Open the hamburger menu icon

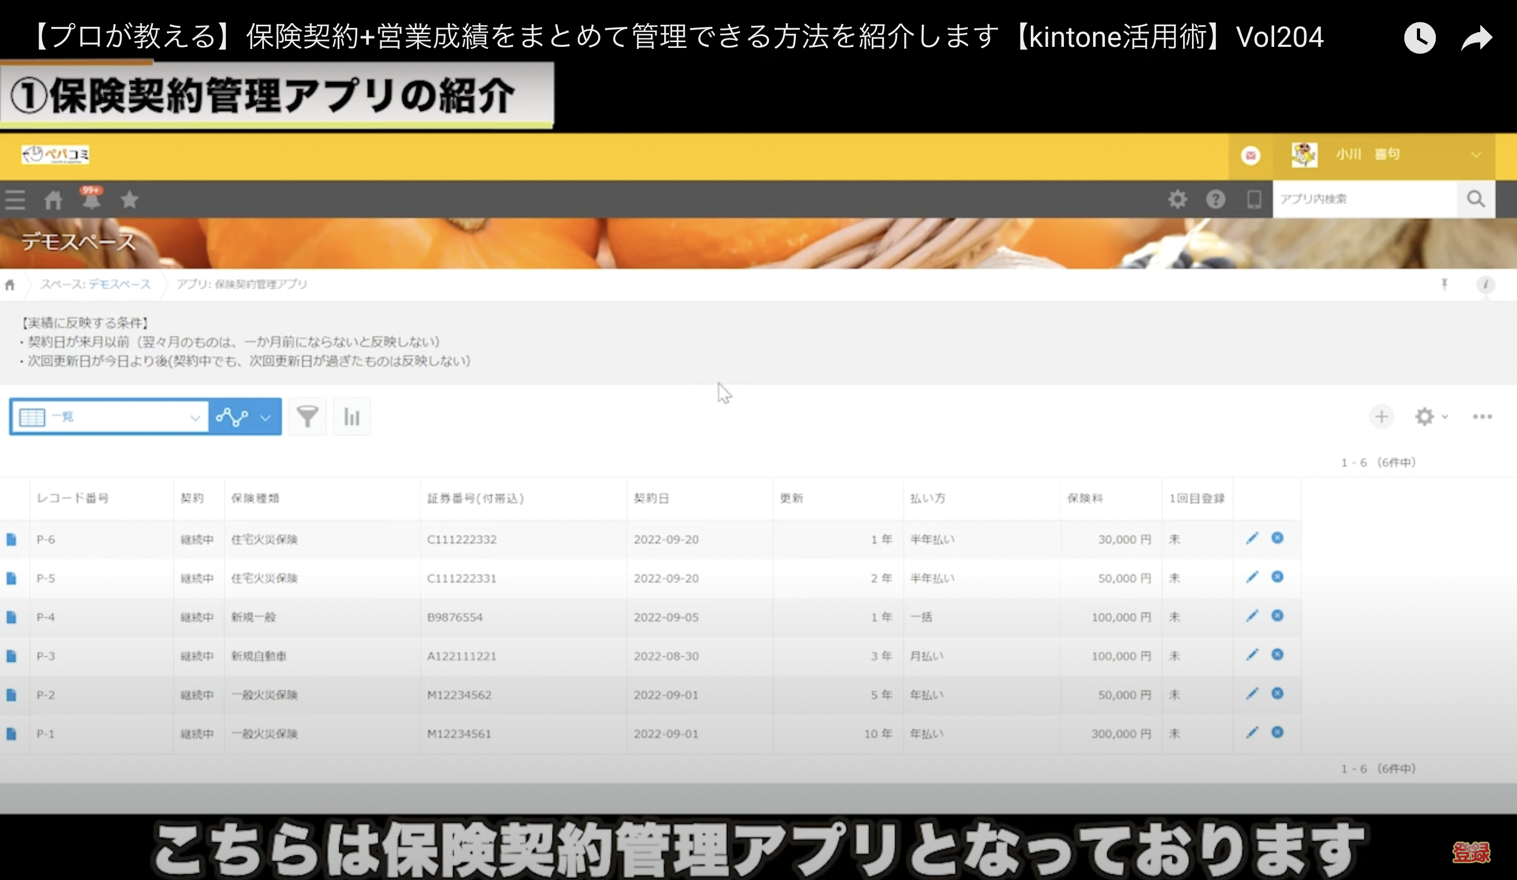[15, 199]
